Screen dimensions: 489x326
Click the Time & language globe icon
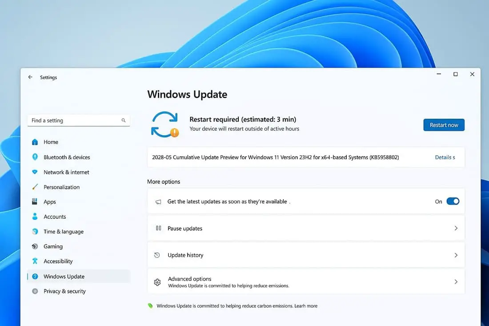[35, 231]
